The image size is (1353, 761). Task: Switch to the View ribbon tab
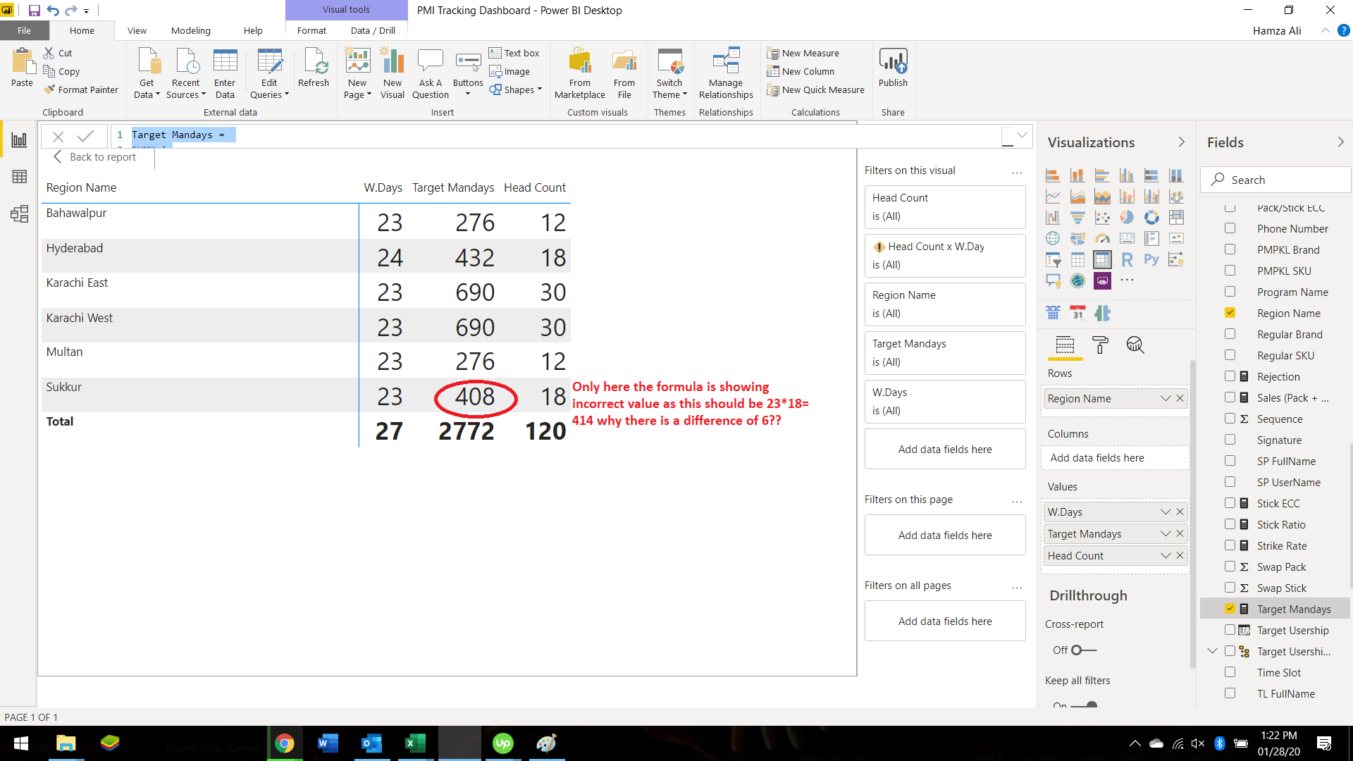137,30
